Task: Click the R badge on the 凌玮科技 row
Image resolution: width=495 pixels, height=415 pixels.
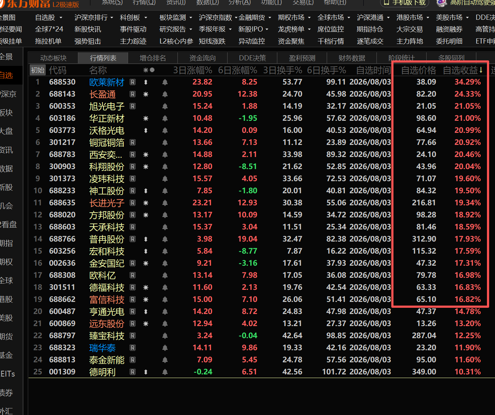Action: click(133, 179)
